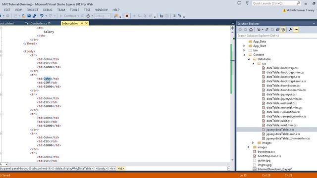Open the EDIT menu

[x=7, y=10]
